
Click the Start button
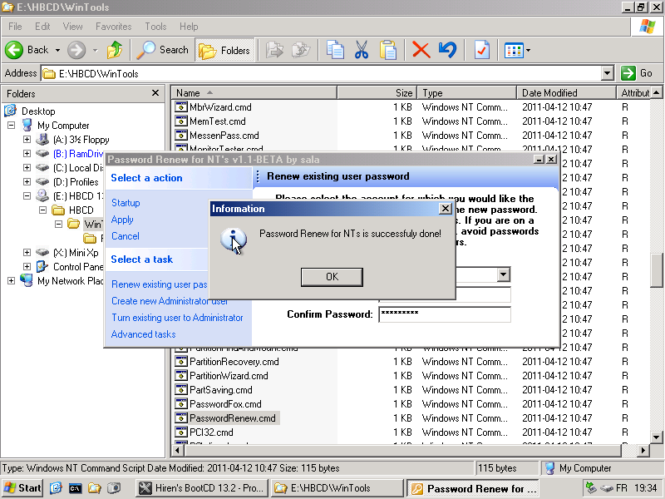point(22,488)
